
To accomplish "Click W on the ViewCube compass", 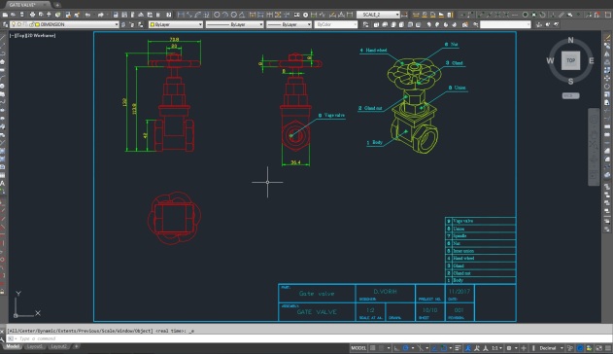I will 550,60.
